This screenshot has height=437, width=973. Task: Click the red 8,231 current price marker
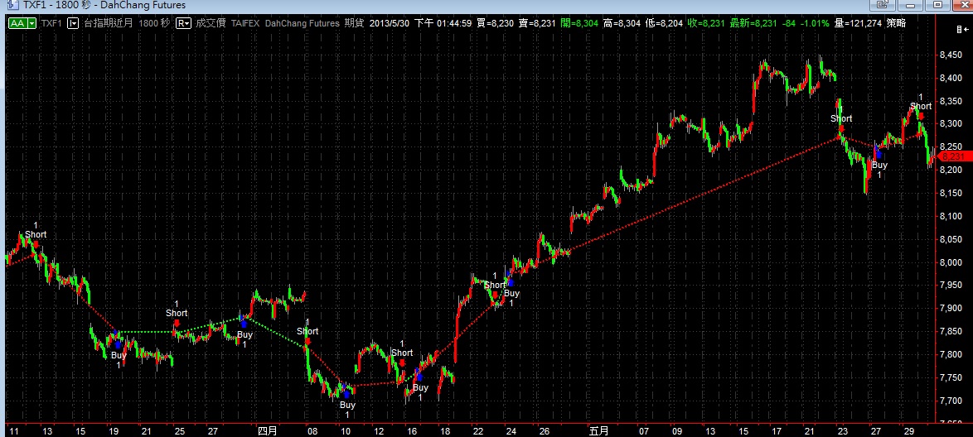pos(953,157)
